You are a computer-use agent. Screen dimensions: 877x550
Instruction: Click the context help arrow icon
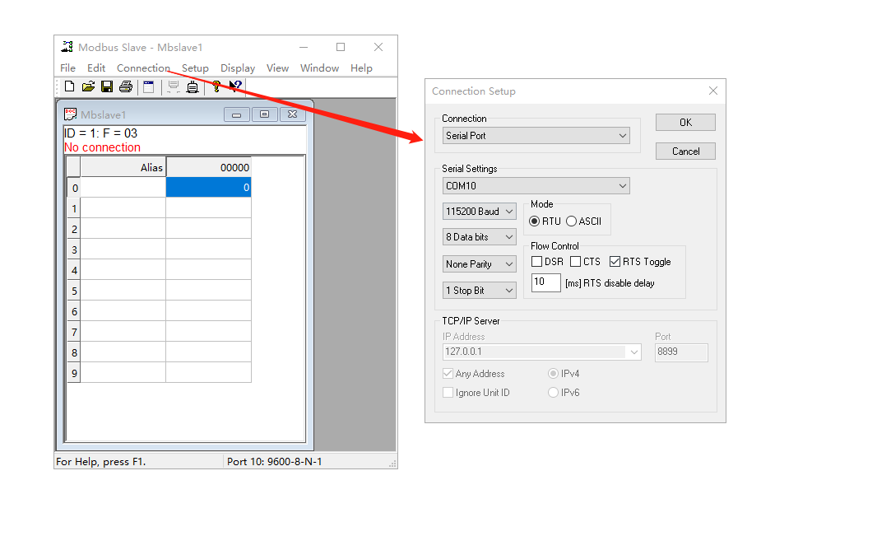coord(236,86)
